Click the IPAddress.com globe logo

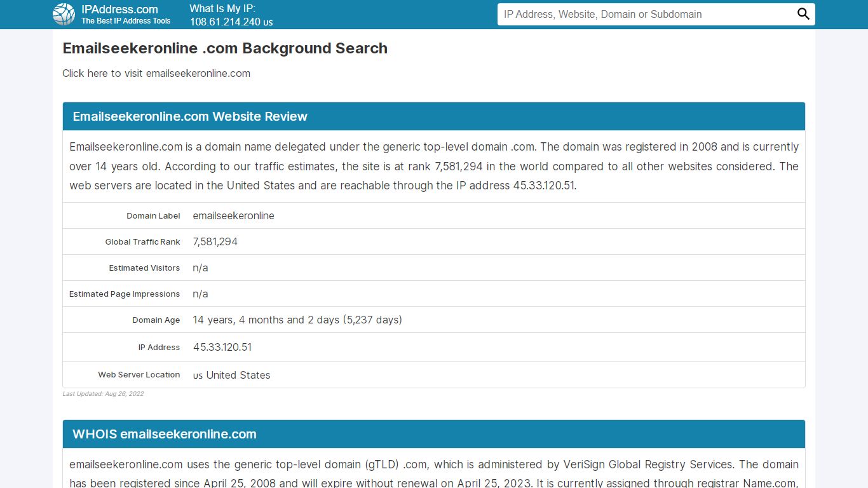[64, 14]
